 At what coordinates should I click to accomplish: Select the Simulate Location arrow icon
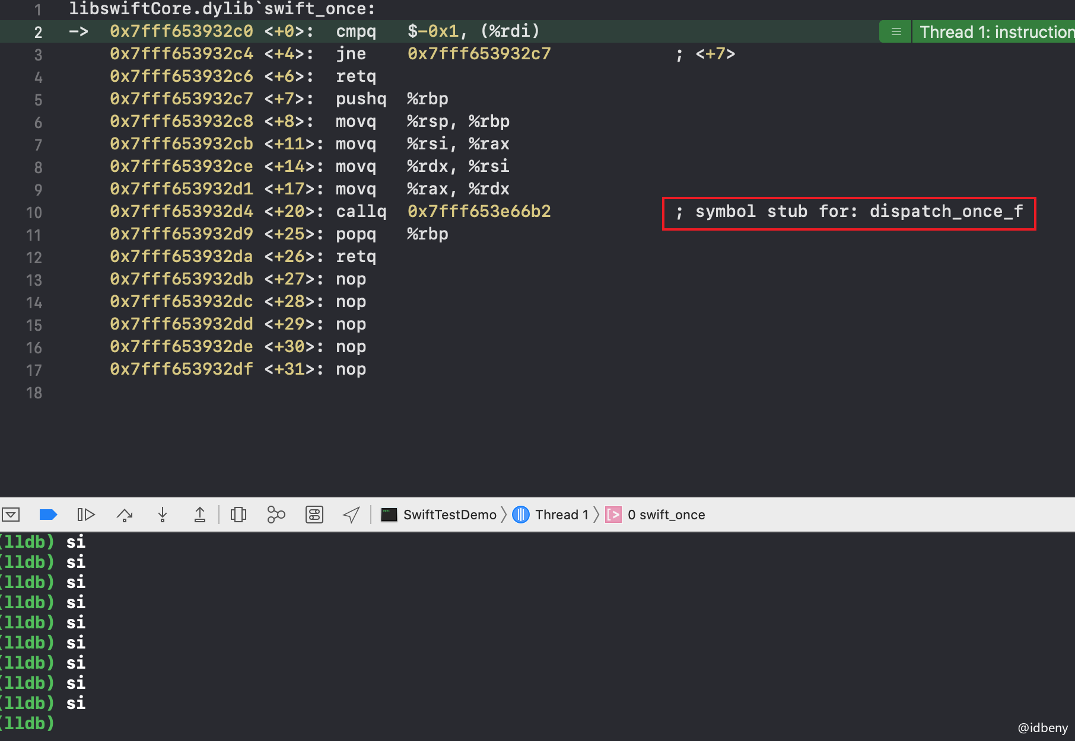[351, 515]
